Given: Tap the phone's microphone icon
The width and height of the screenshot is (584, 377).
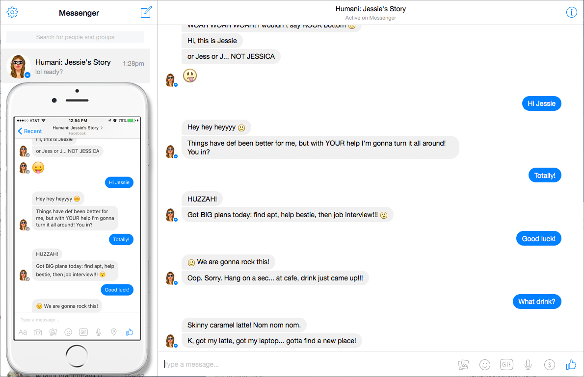Looking at the screenshot, I should (x=99, y=332).
